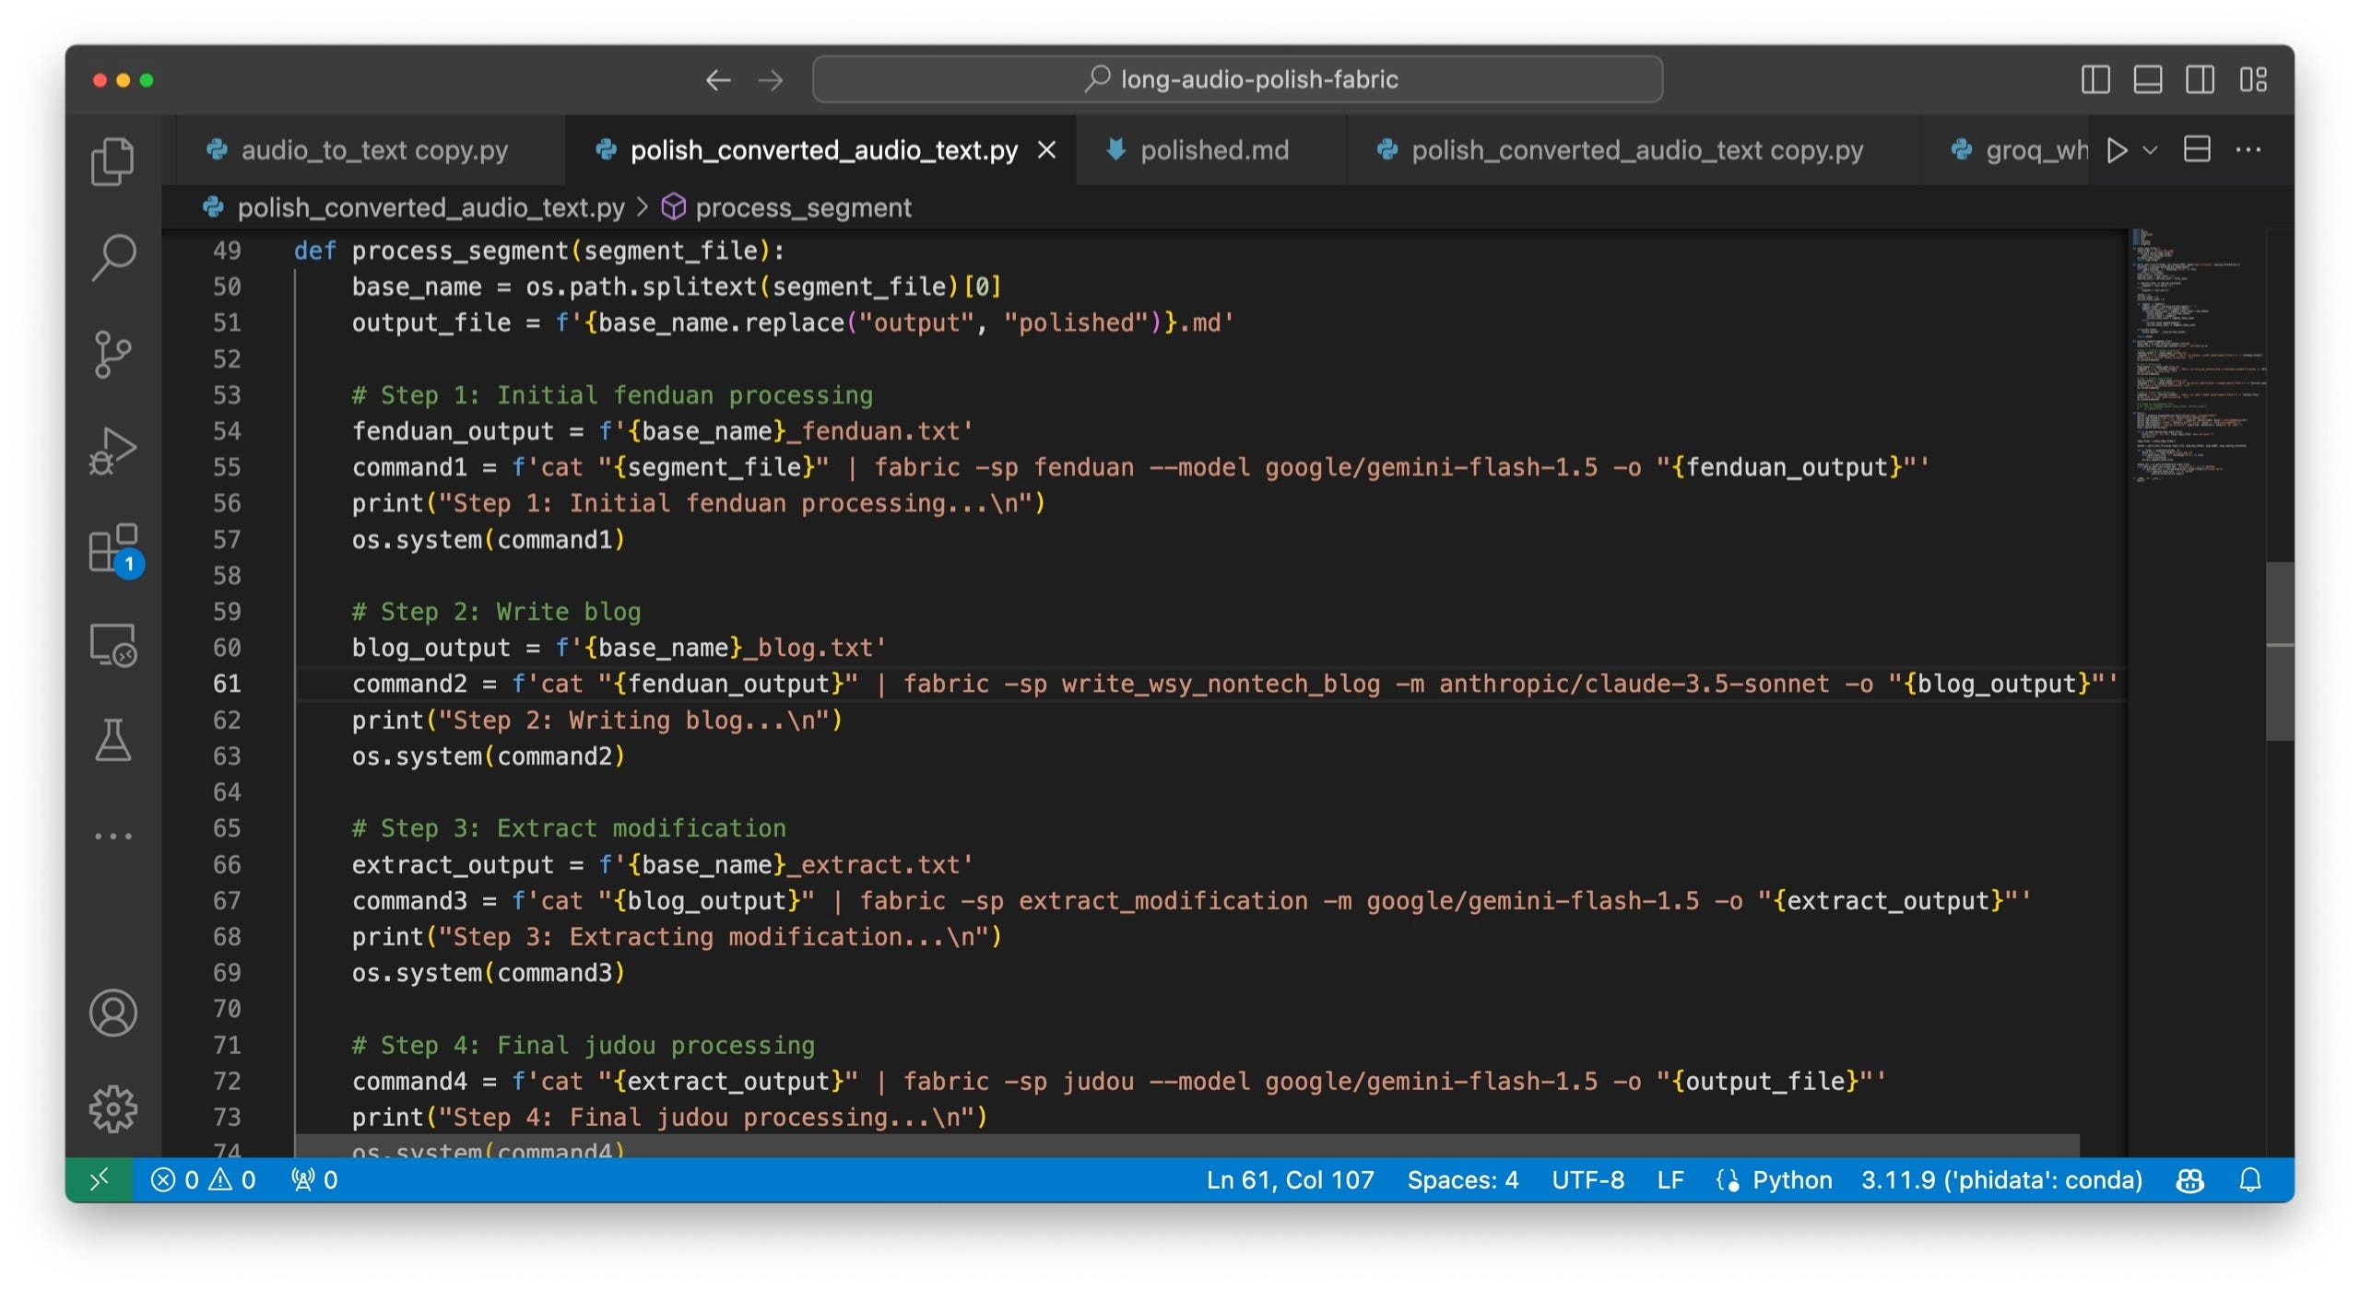2360x1289 pixels.
Task: Open the Testing flask view
Action: [112, 741]
